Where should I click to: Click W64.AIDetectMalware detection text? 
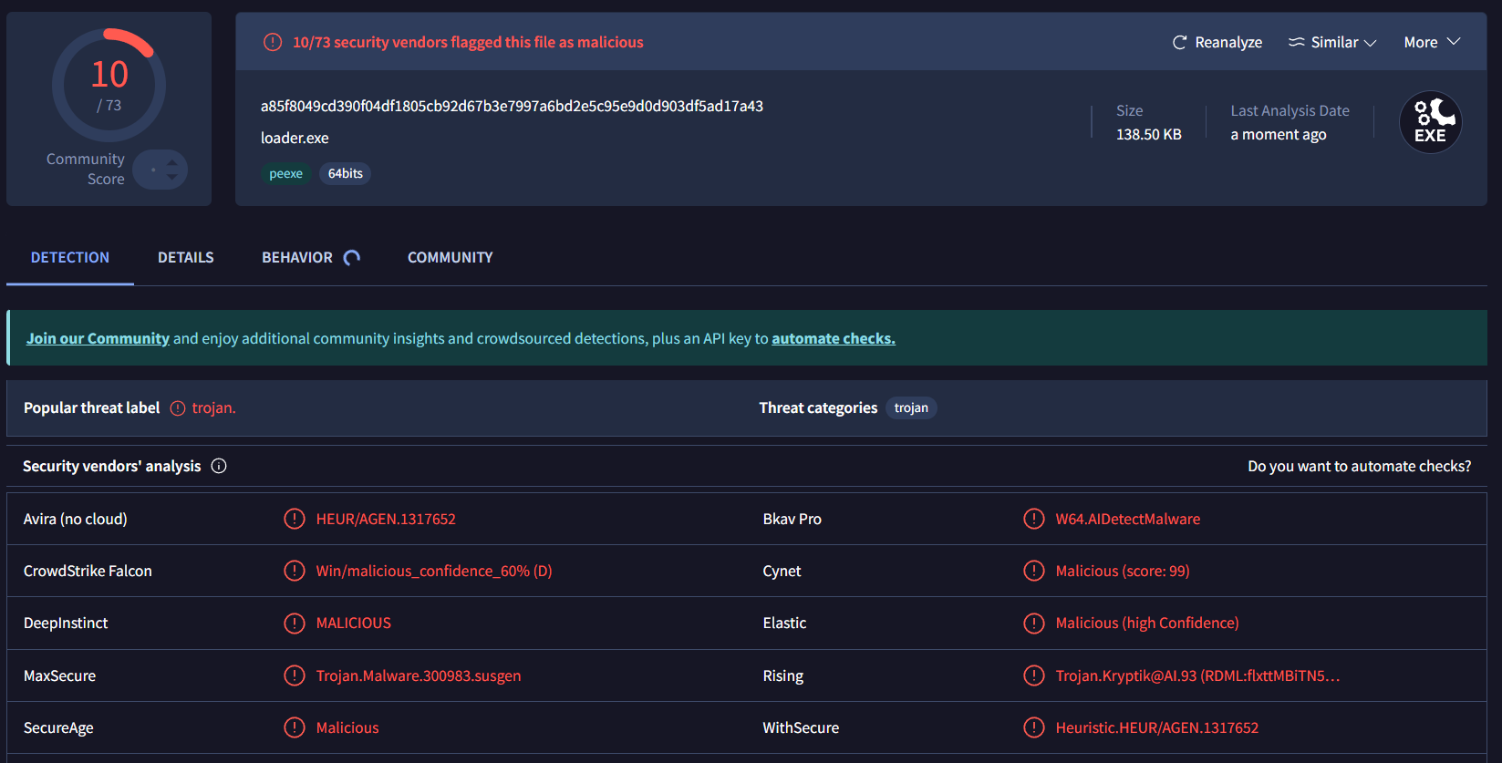coord(1128,519)
